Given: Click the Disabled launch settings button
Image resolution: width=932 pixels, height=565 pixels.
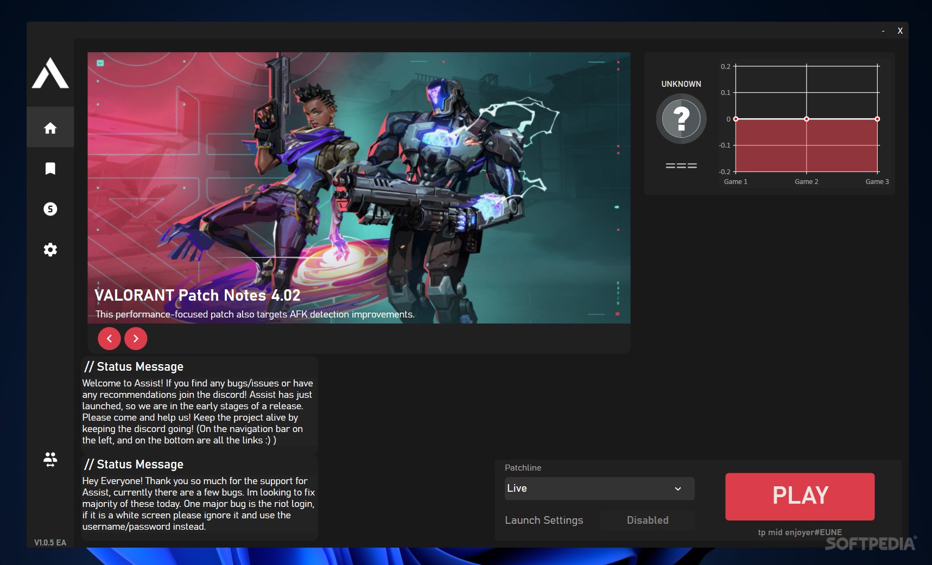Looking at the screenshot, I should tap(648, 520).
